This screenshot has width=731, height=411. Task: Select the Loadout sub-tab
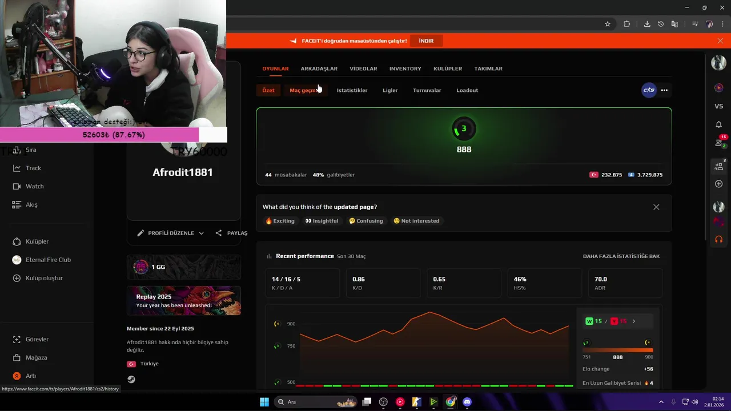pos(467,90)
